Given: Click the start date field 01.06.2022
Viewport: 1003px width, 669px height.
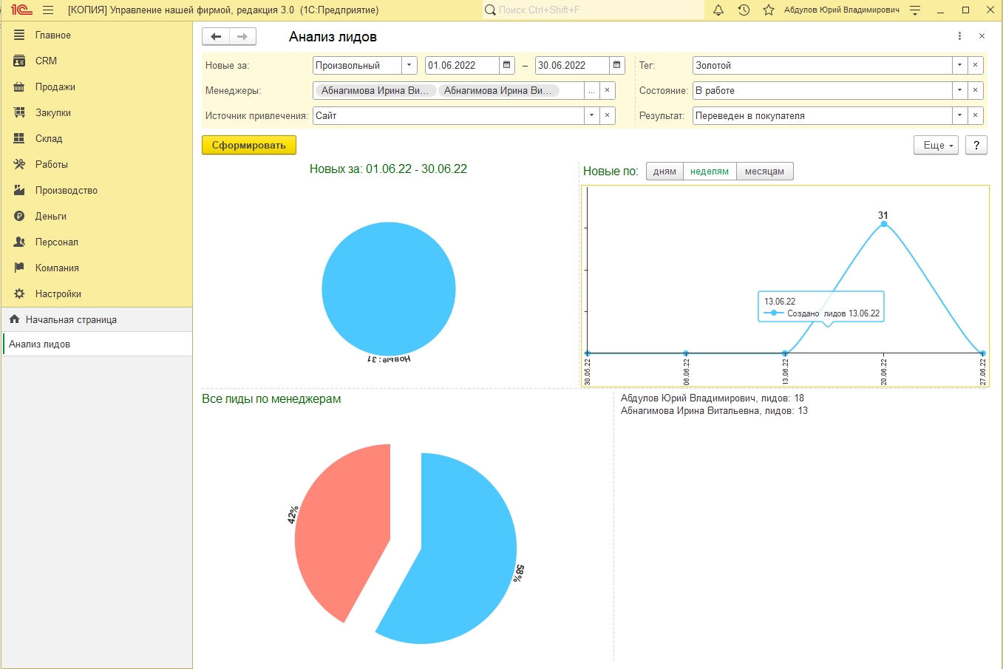Looking at the screenshot, I should [x=462, y=65].
